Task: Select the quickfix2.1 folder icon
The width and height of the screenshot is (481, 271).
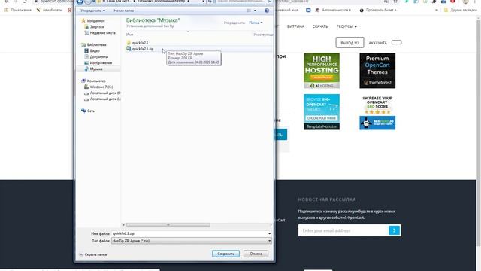Action: (129, 43)
